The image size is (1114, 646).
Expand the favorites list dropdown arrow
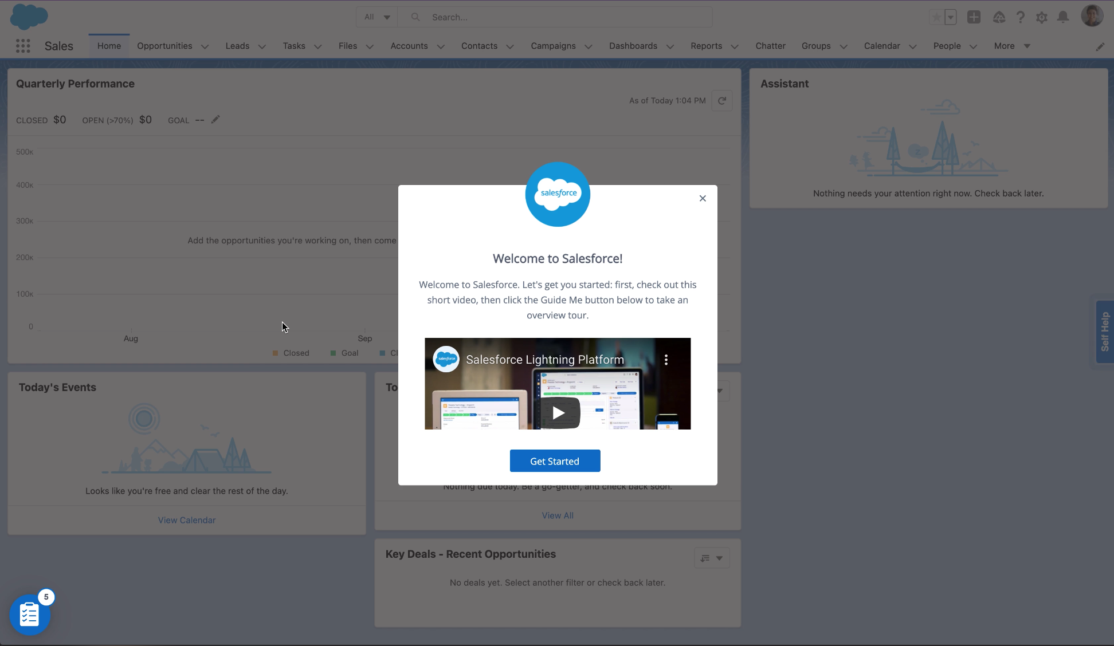tap(951, 17)
